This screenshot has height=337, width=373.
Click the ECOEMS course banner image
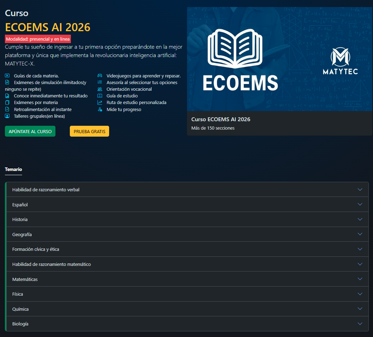pyautogui.click(x=279, y=59)
